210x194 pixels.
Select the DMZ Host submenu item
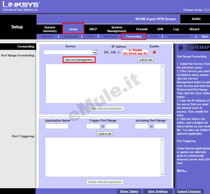110,36
